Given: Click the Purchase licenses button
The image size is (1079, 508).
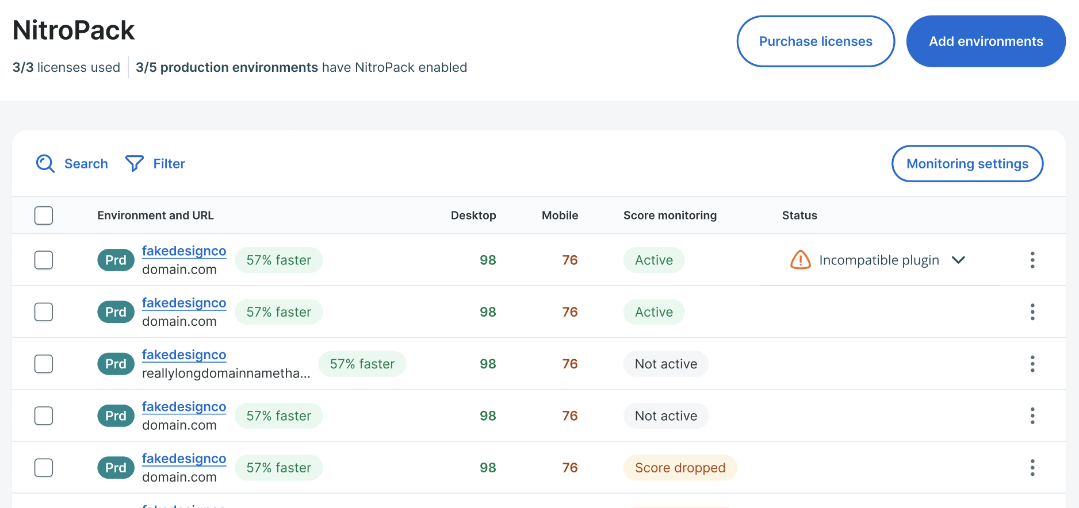Looking at the screenshot, I should click(x=815, y=41).
